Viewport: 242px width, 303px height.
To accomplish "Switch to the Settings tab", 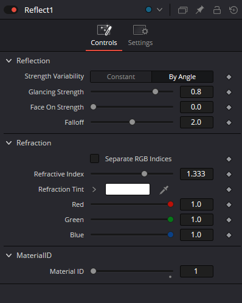I will click(140, 36).
